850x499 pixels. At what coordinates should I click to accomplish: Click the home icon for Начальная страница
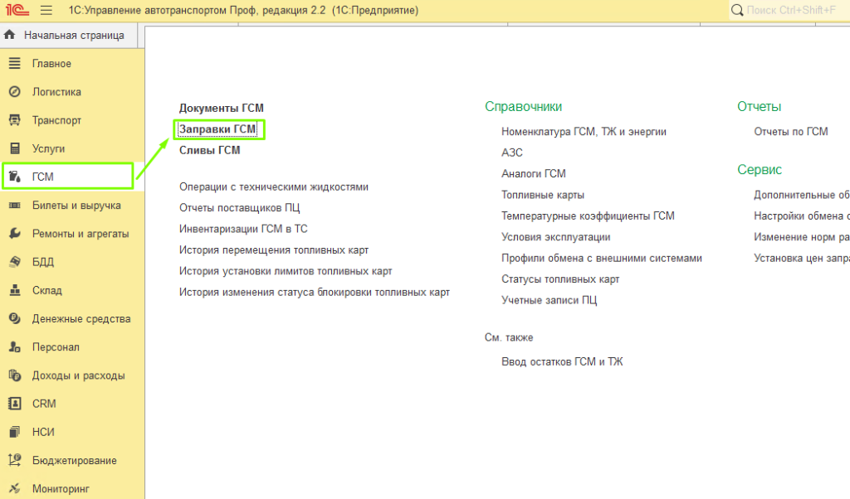point(10,35)
